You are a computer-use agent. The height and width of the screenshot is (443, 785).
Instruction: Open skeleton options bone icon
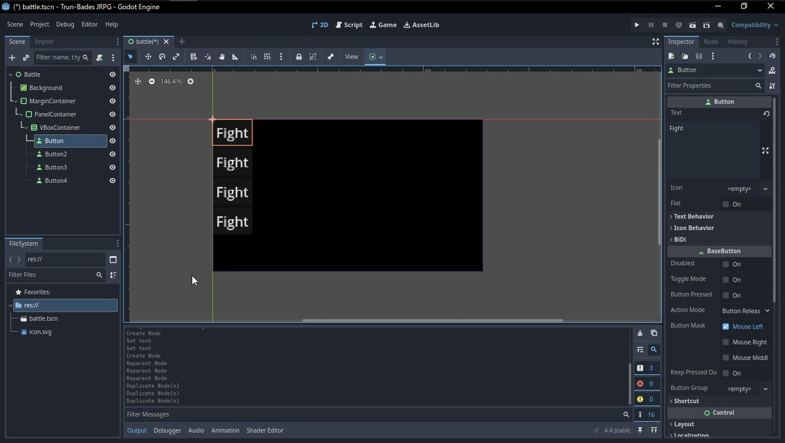click(330, 57)
